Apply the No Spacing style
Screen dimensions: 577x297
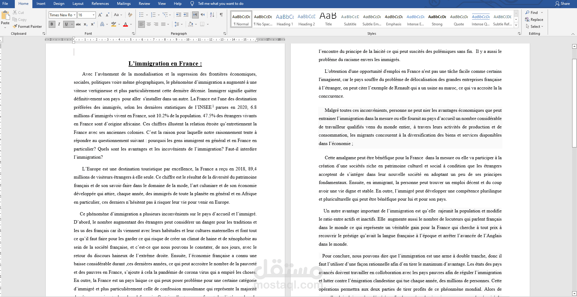[263, 19]
